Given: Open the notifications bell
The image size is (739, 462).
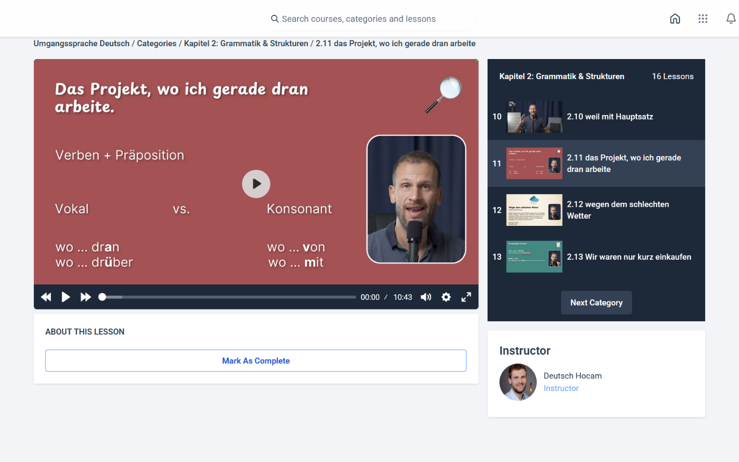Looking at the screenshot, I should [731, 19].
